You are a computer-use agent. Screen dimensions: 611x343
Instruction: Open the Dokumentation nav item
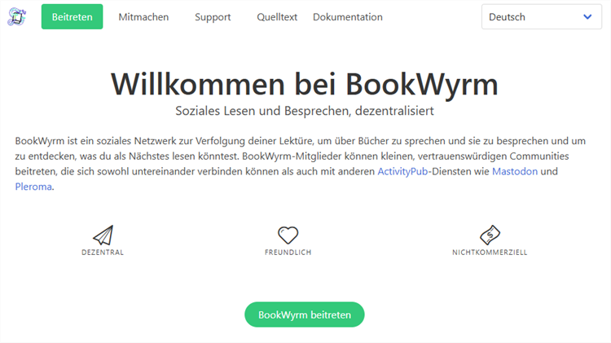[x=348, y=17]
